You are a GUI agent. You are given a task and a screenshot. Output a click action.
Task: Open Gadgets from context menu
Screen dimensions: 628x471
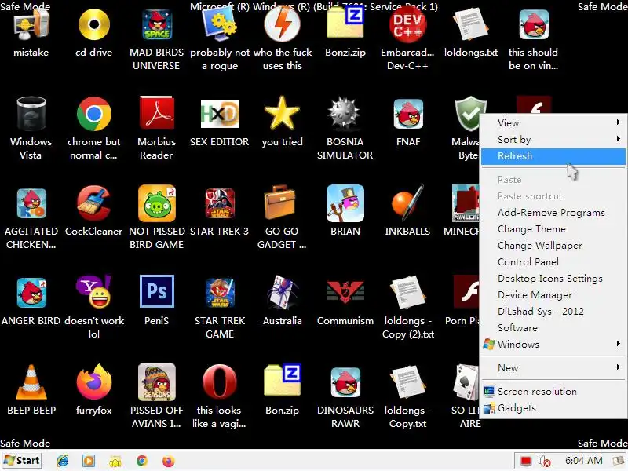coord(553,408)
